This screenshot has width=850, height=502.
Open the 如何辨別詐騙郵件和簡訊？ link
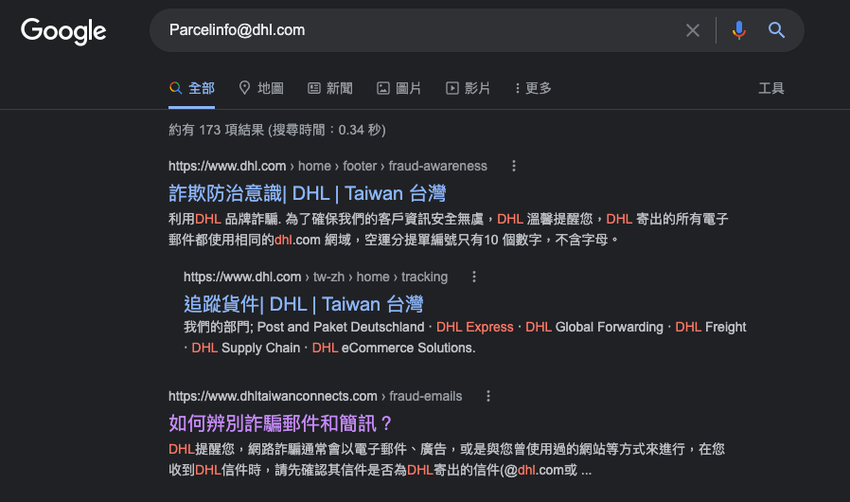pyautogui.click(x=281, y=423)
